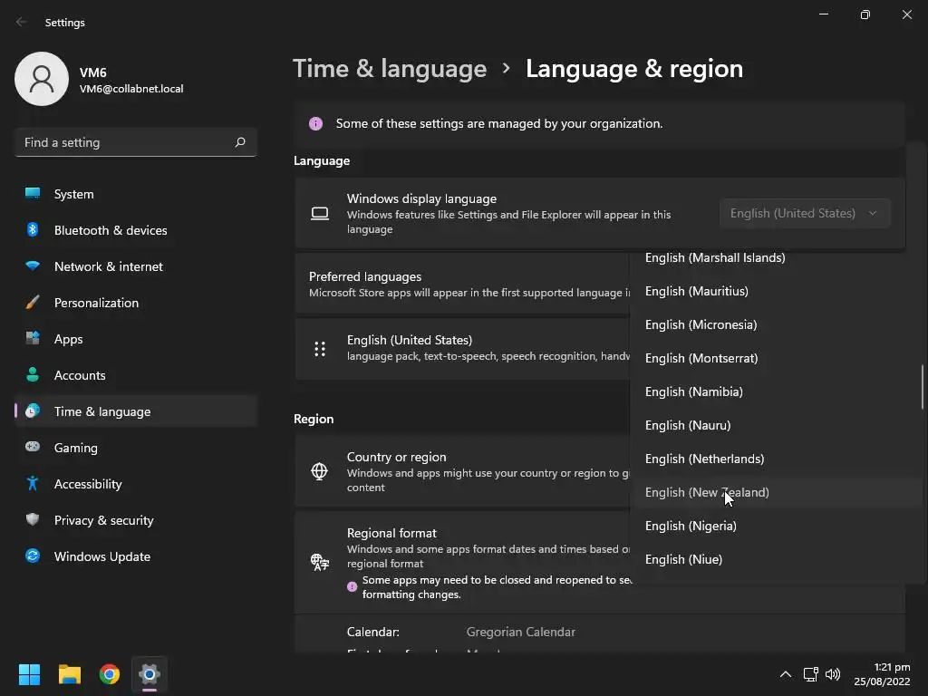The width and height of the screenshot is (928, 696).
Task: Select English (Nauru) entry
Action: click(x=776, y=425)
